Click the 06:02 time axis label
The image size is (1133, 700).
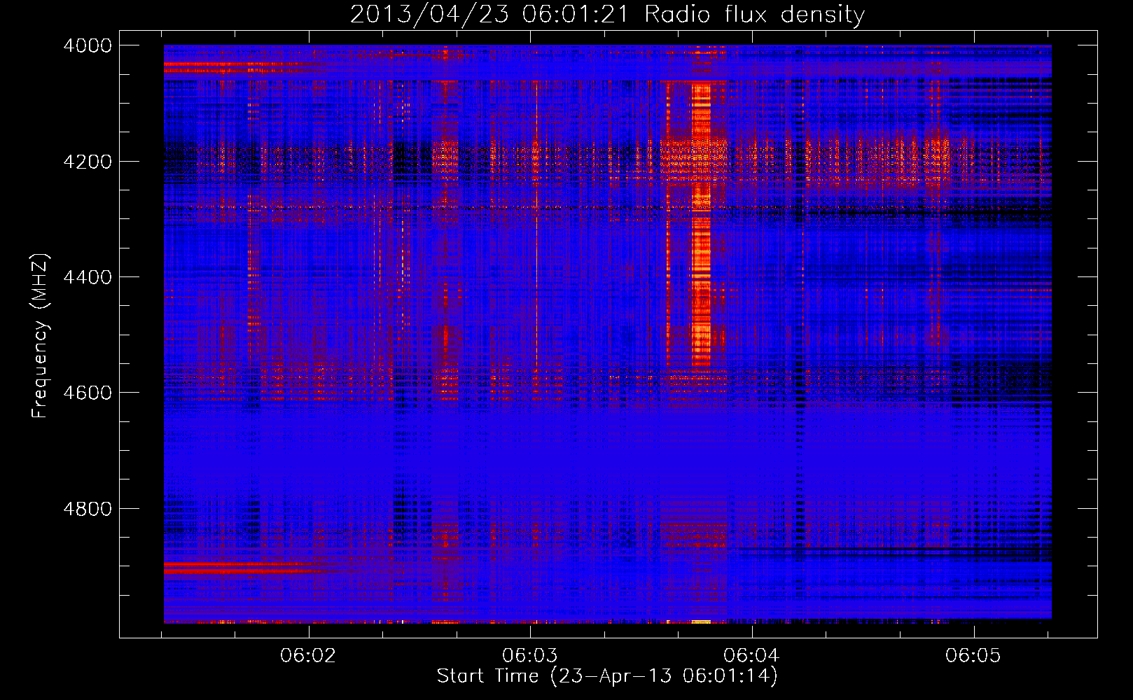click(x=308, y=655)
